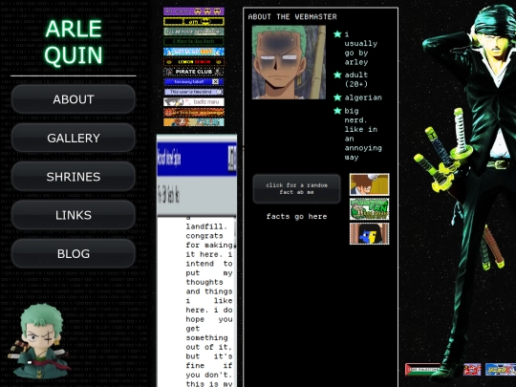Click the PIRATE CLUB badge

coord(194,72)
